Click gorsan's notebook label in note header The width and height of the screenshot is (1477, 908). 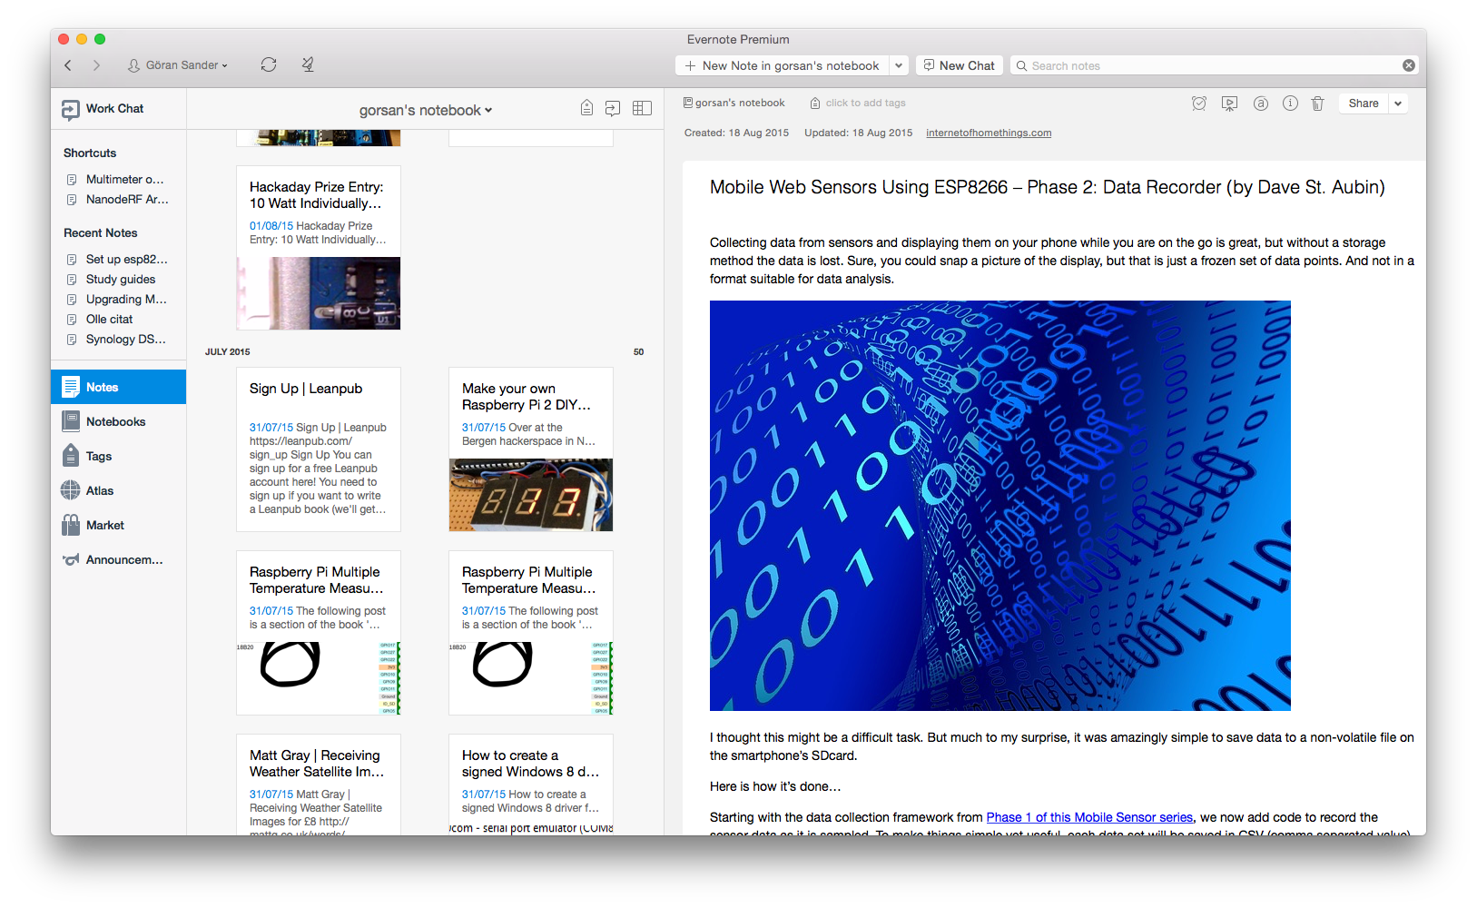point(734,103)
